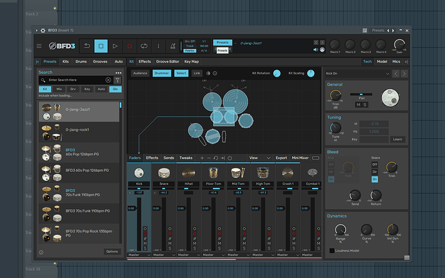
Task: Click the Export button
Action: pyautogui.click(x=281, y=158)
